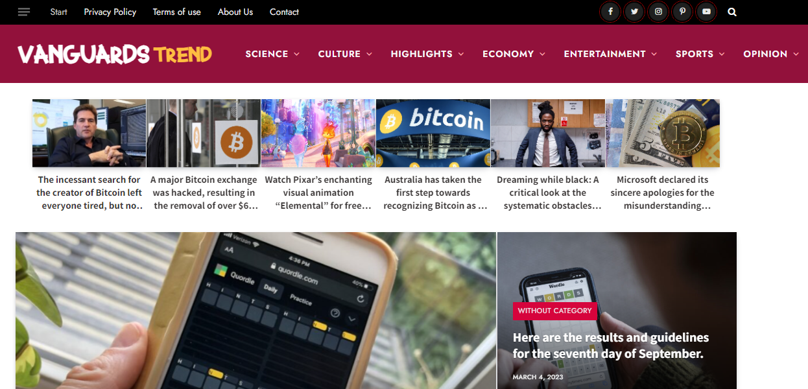Go to the Contact page
808x389 pixels.
[284, 12]
